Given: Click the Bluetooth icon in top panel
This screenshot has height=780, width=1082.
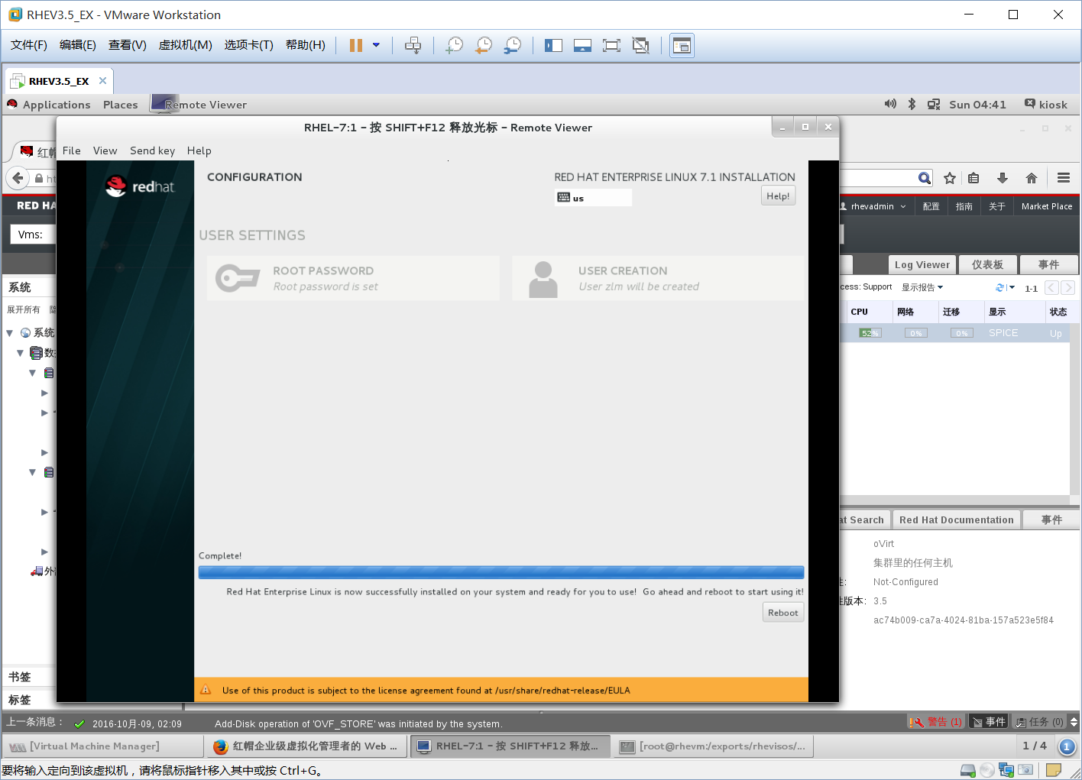Looking at the screenshot, I should pyautogui.click(x=912, y=104).
